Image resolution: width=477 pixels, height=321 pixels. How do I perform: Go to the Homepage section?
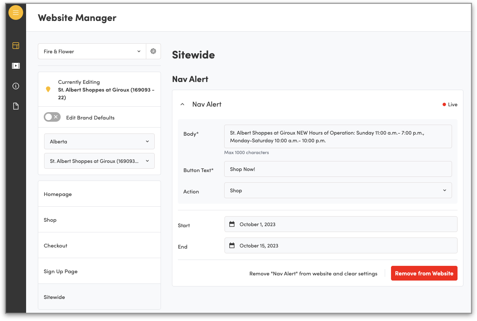tap(99, 194)
